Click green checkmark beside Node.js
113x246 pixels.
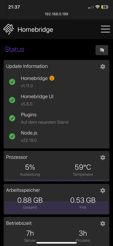coord(12,137)
